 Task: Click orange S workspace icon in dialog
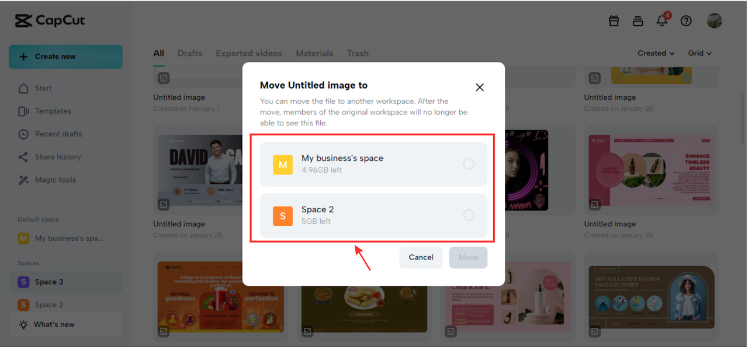tap(283, 216)
